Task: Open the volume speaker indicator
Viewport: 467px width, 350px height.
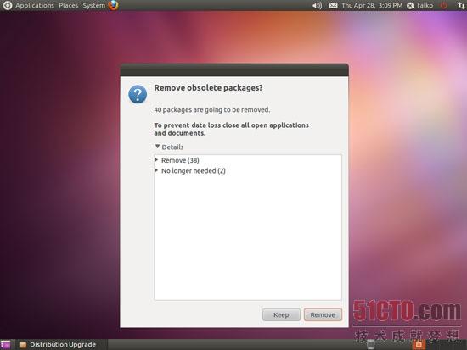Action: coord(318,6)
